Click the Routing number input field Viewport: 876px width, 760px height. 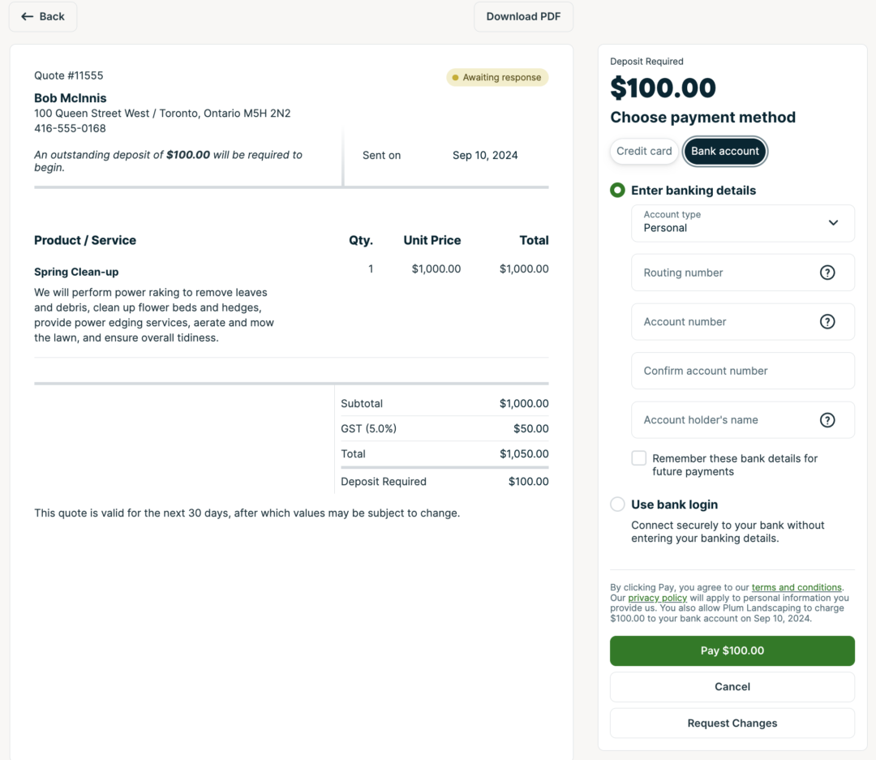[x=722, y=273]
